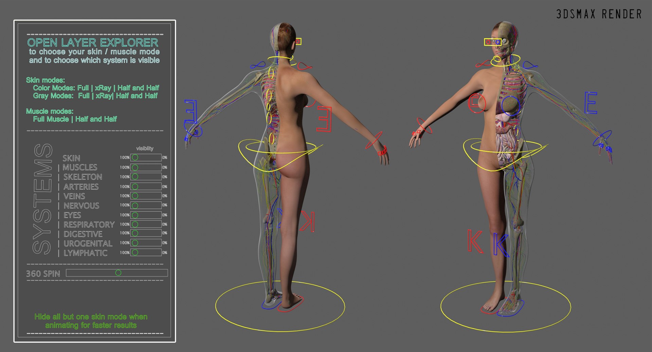Viewport: 652px width, 352px height.
Task: Adjust the LYMPHATIC visibility slider
Action: click(x=146, y=252)
